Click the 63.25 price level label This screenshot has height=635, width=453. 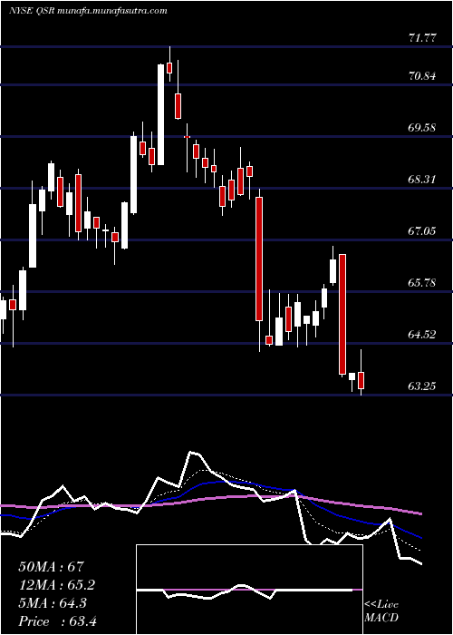(423, 386)
